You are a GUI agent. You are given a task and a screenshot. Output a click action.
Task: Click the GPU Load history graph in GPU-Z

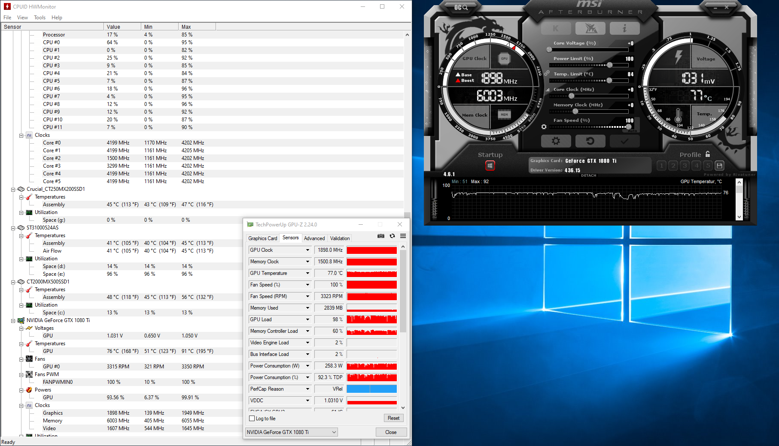click(371, 319)
